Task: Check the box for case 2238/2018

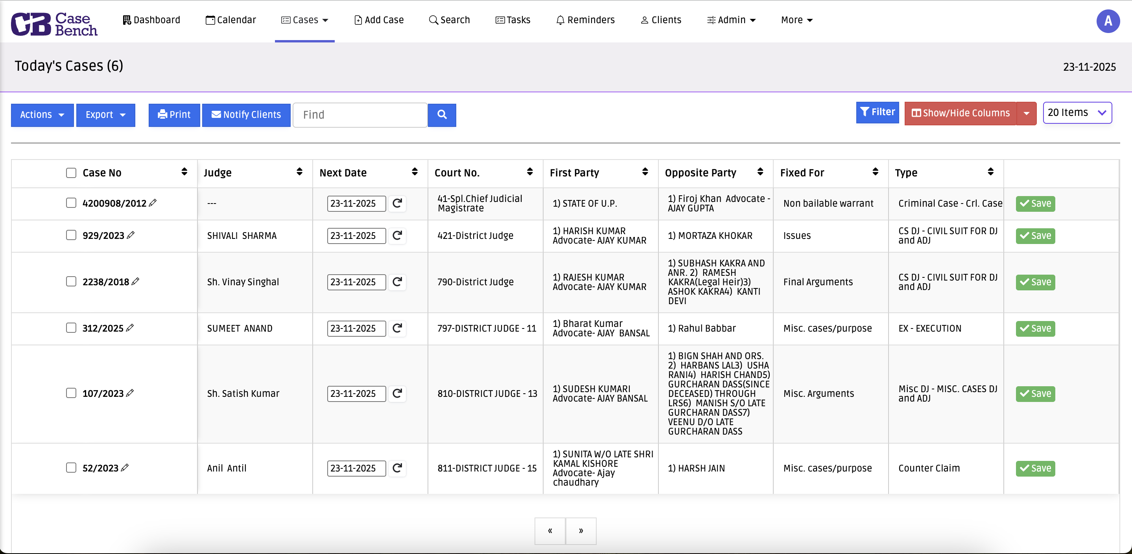Action: 71,281
